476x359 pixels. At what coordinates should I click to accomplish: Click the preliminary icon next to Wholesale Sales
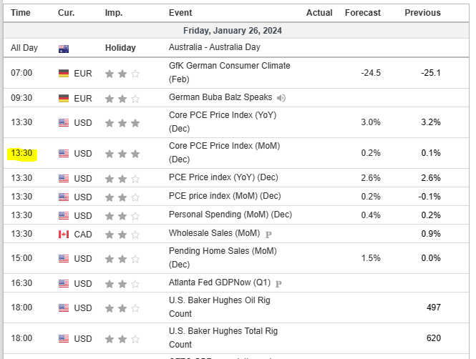pyautogui.click(x=268, y=234)
